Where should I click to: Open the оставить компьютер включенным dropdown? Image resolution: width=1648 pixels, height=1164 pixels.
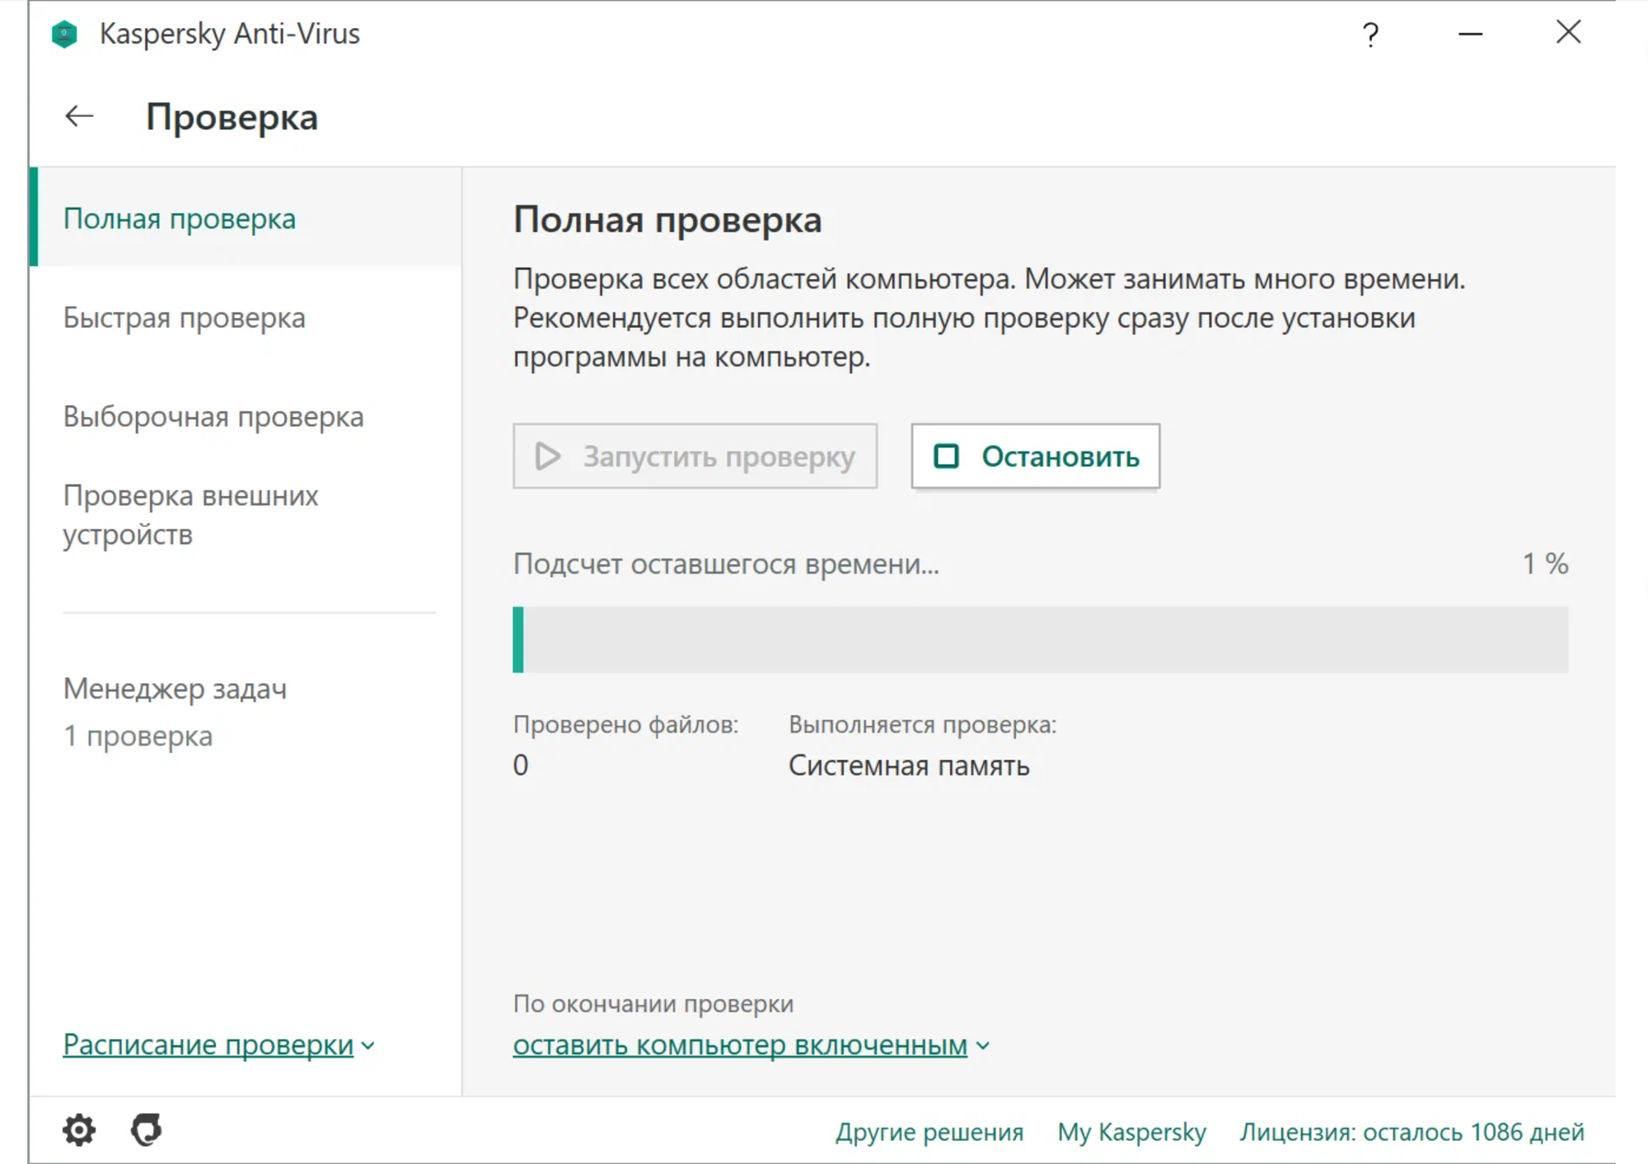point(739,1045)
